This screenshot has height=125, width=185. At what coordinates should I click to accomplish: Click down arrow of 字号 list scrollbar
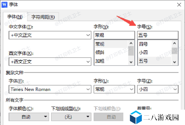pyautogui.click(x=175, y=62)
